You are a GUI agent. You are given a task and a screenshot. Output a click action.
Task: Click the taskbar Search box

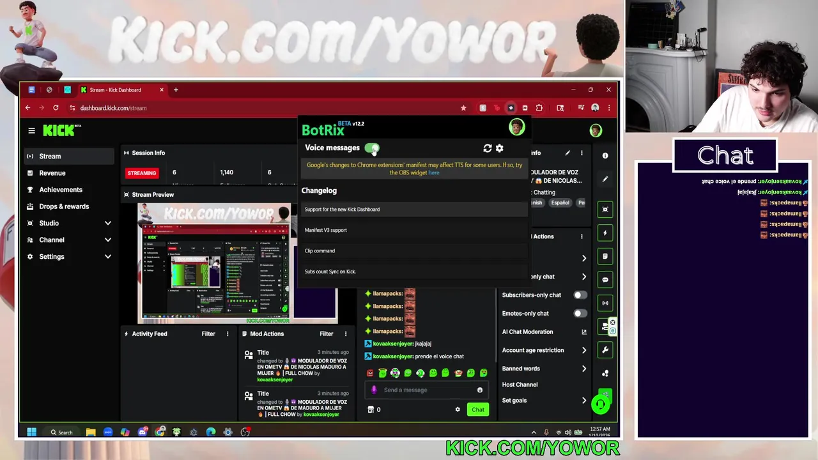(62, 433)
